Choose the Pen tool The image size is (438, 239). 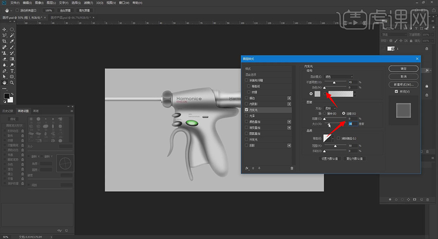4,71
